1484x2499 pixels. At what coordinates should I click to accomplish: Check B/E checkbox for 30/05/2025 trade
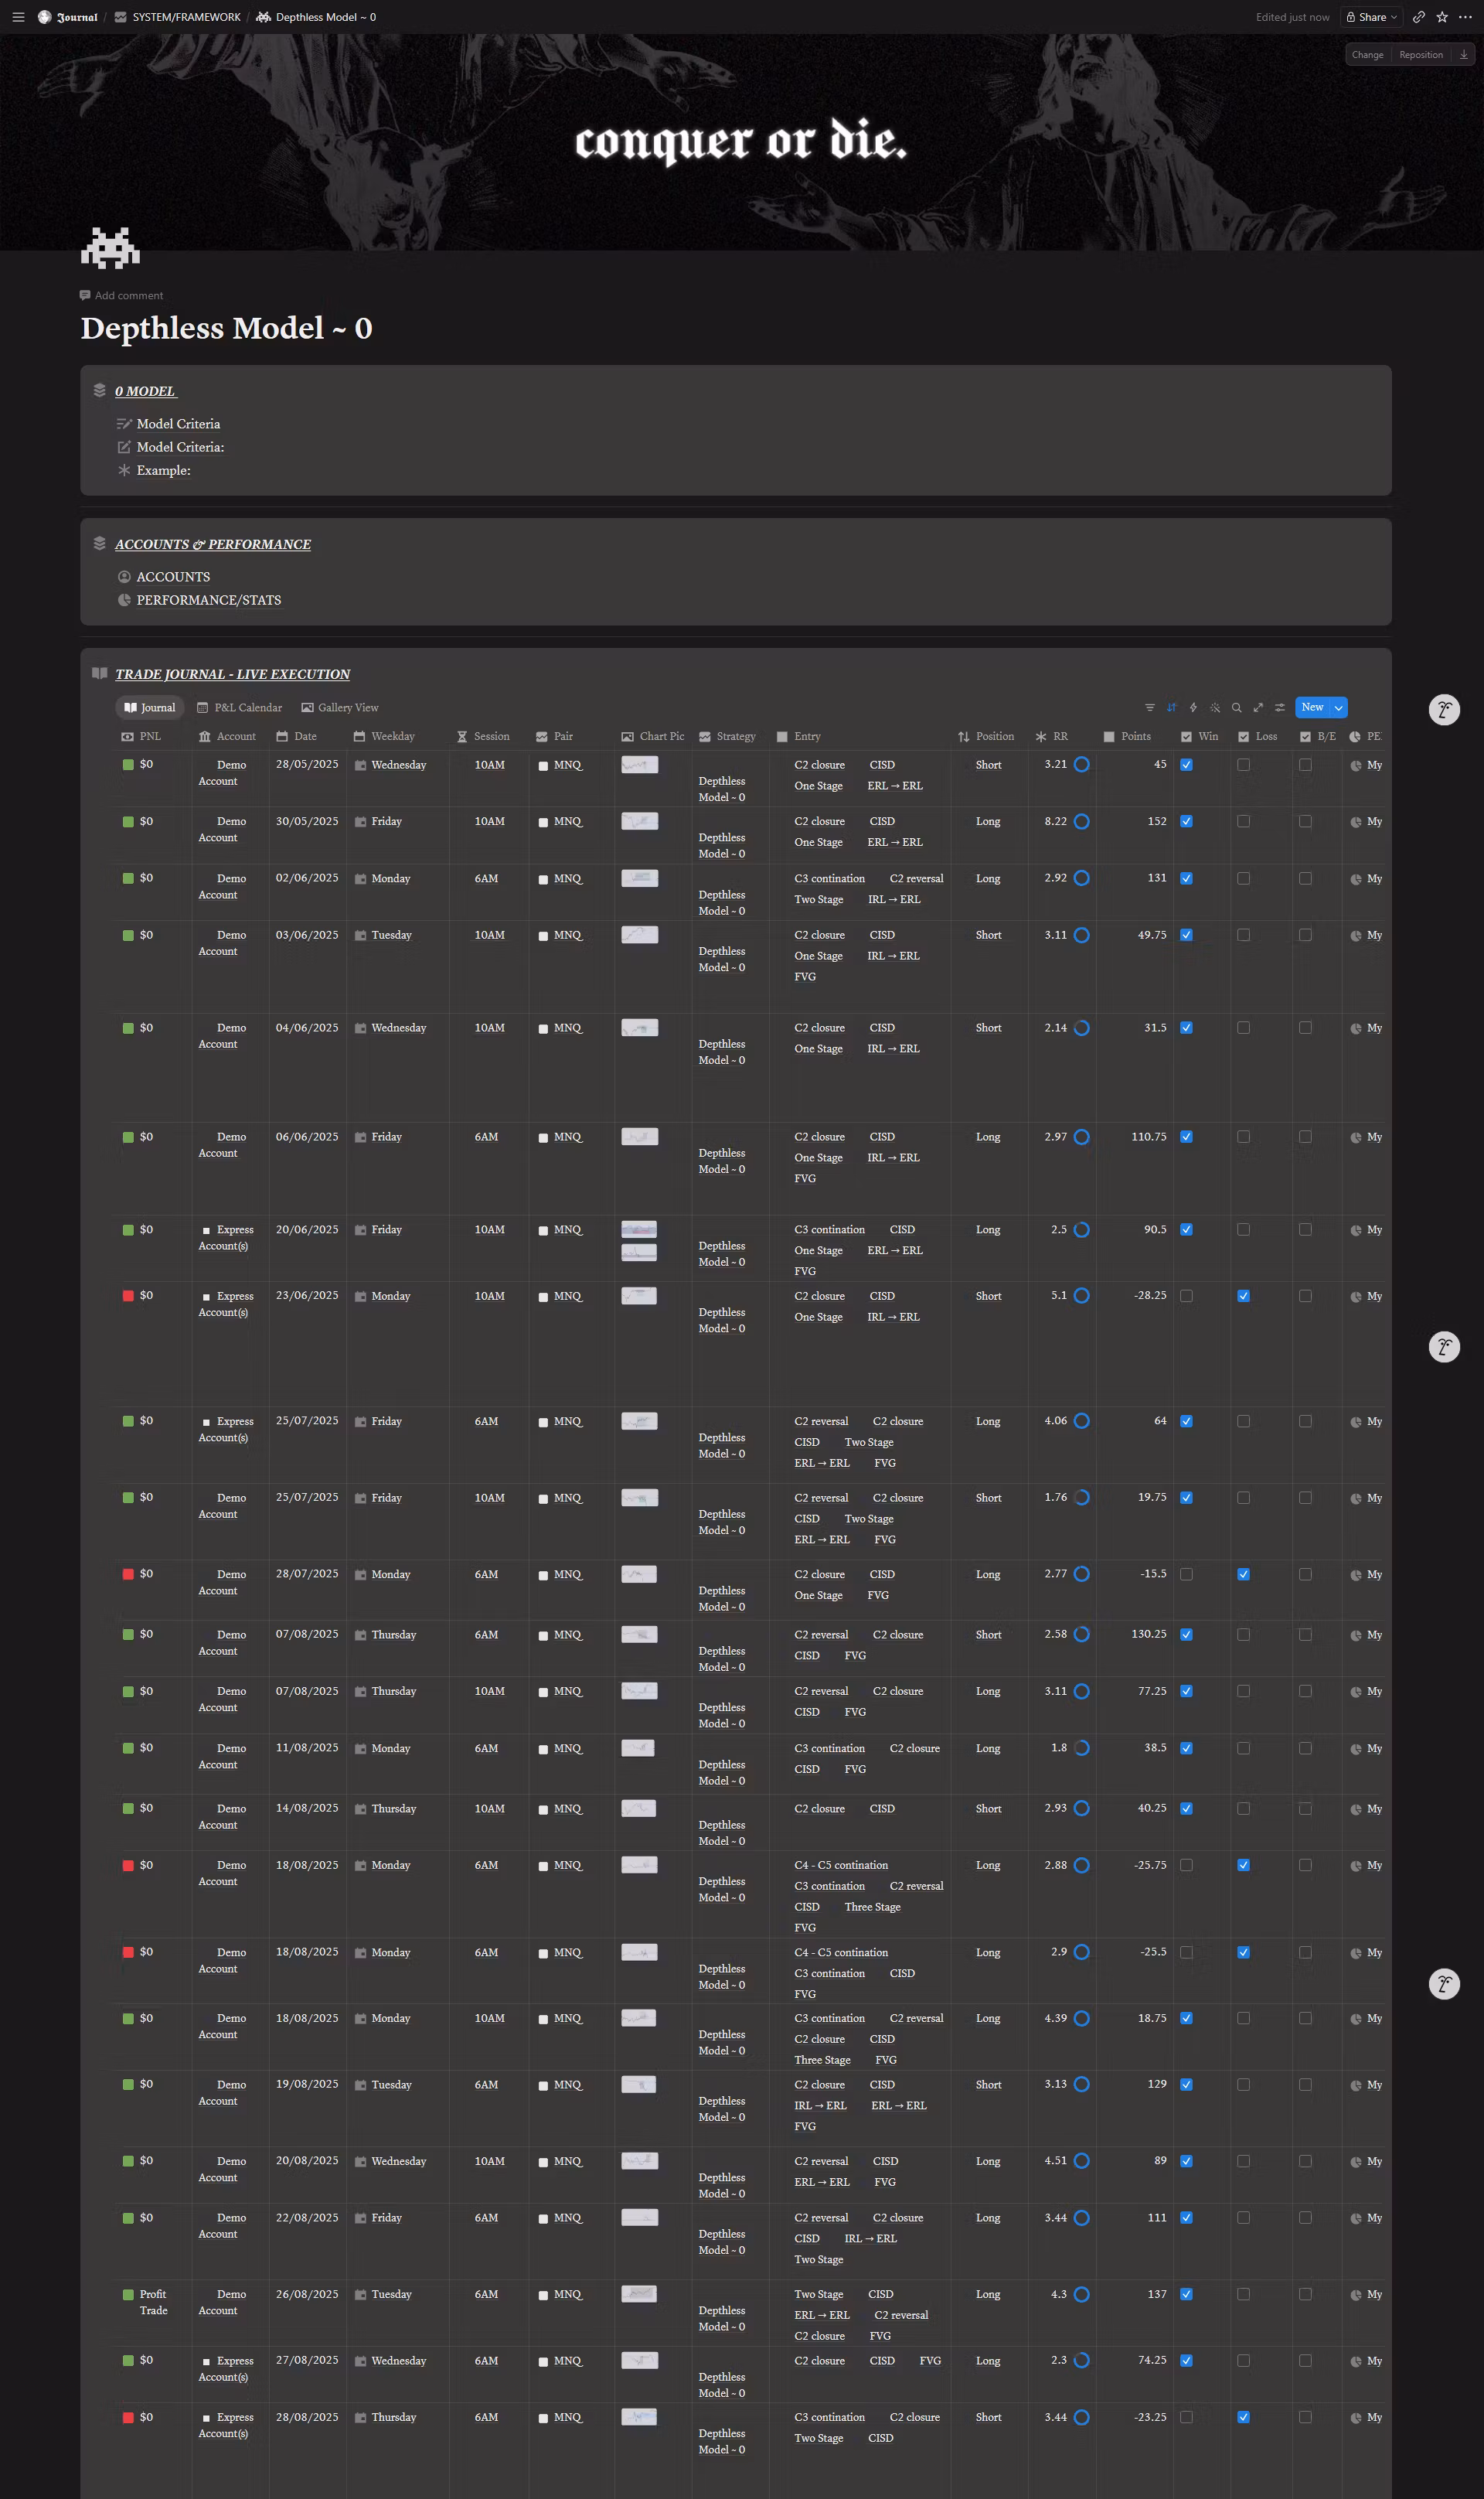point(1305,821)
